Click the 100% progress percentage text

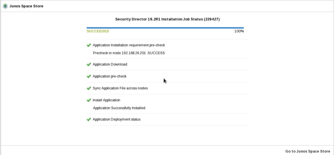pos(239,31)
